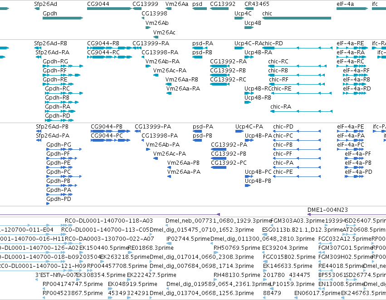This screenshot has width=386, height=300.
Task: Open the Gpdh-RG transcript label
Action: click(55, 62)
